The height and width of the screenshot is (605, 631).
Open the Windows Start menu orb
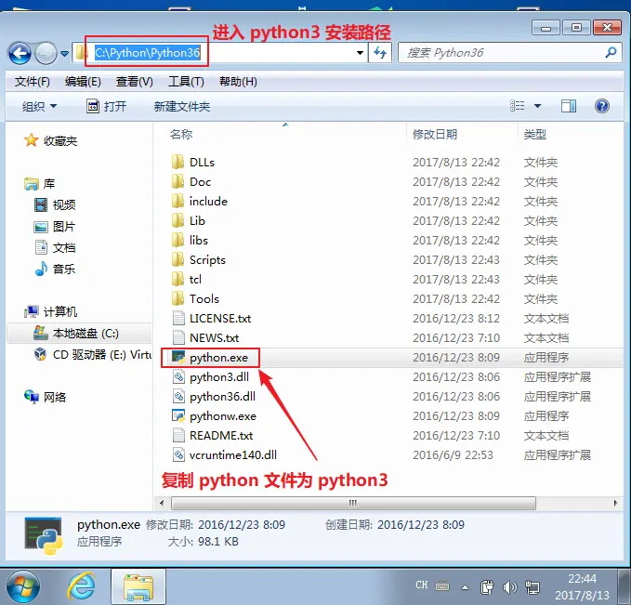(x=23, y=587)
